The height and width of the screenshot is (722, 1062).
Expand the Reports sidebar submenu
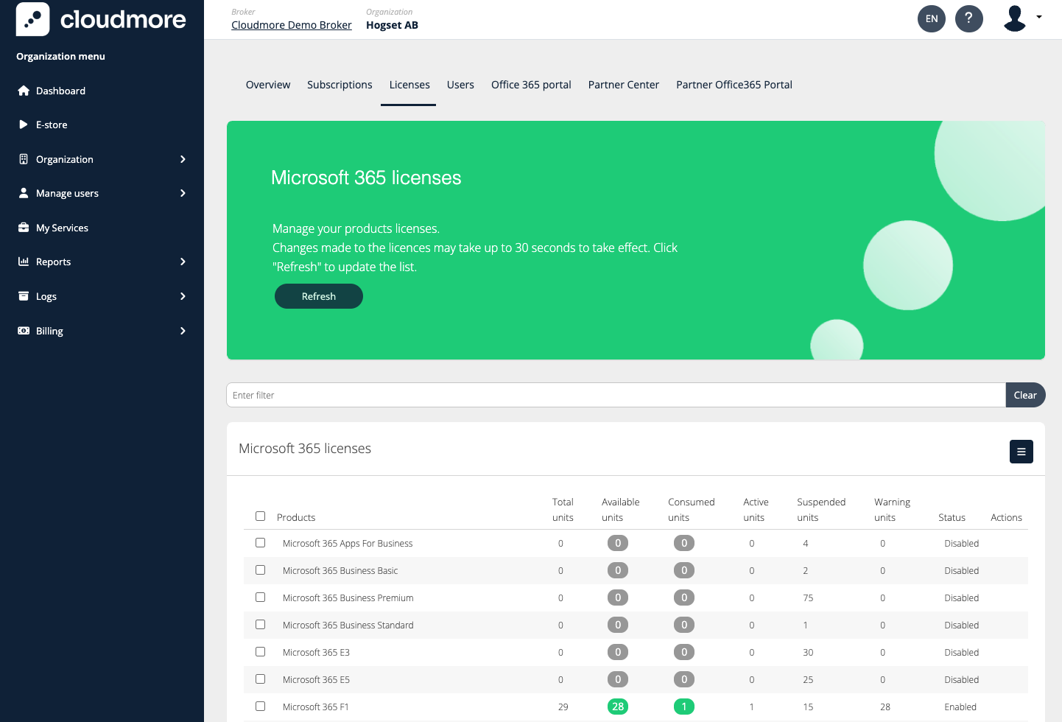pos(183,262)
